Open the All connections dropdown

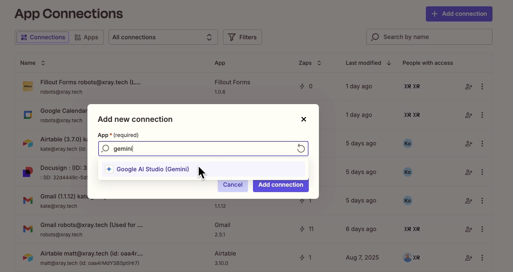(163, 37)
